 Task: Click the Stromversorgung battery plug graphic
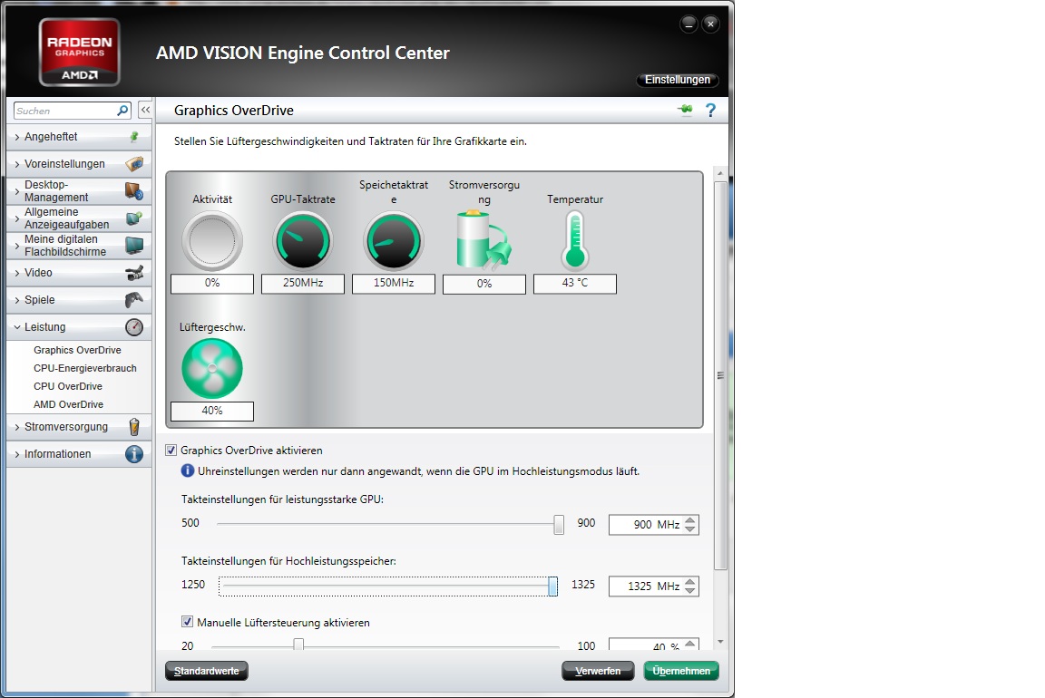pyautogui.click(x=483, y=240)
